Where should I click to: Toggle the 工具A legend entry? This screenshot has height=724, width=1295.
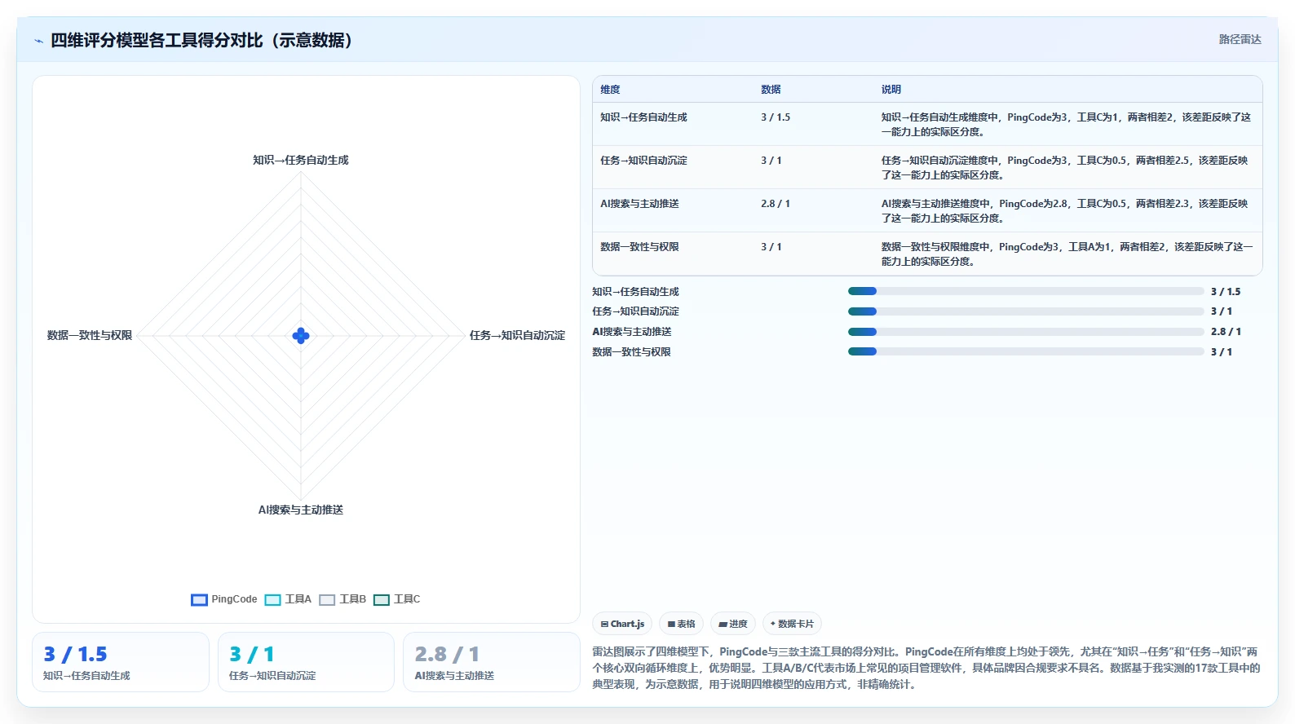click(289, 599)
